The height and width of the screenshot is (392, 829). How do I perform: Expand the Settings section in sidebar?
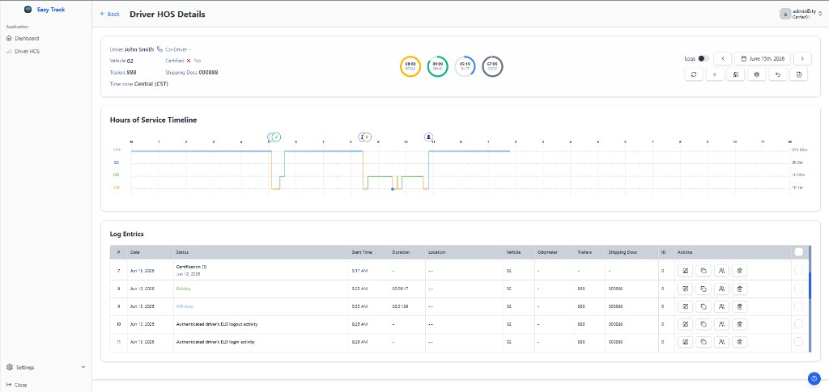tap(45, 367)
